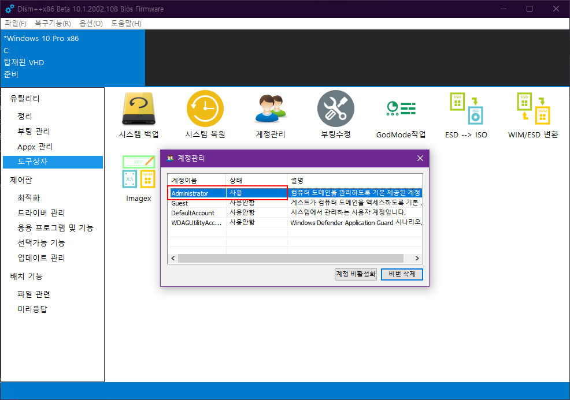This screenshot has width=570, height=400.
Task: Select the Guest account row
Action: tap(295, 203)
